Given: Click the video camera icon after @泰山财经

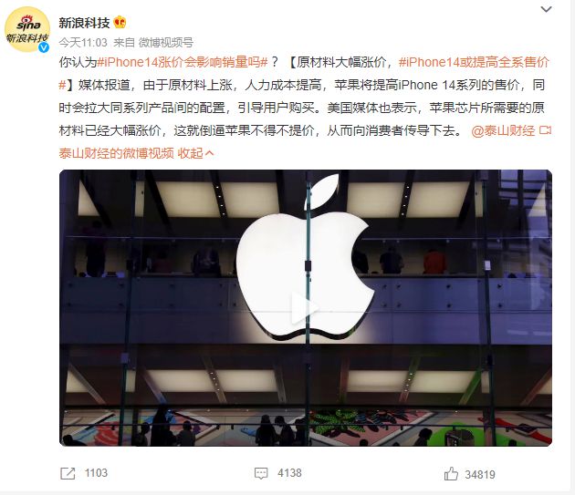Looking at the screenshot, I should click(545, 130).
